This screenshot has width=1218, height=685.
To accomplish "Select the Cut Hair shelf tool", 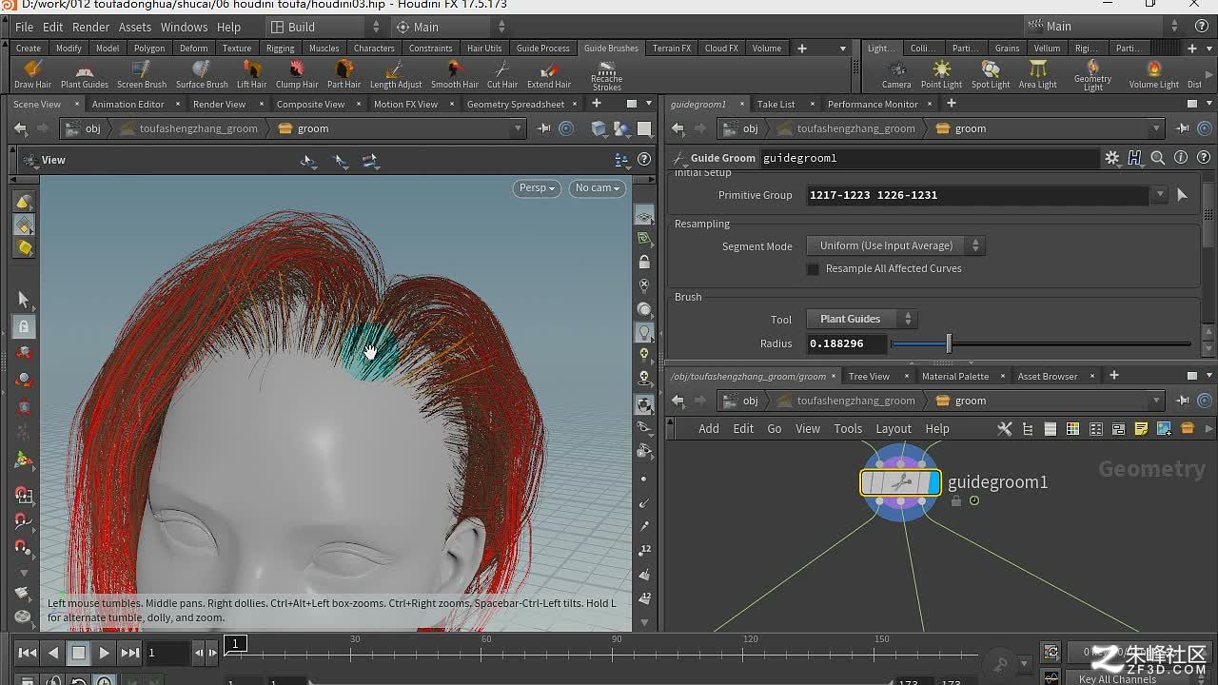I will (502, 74).
